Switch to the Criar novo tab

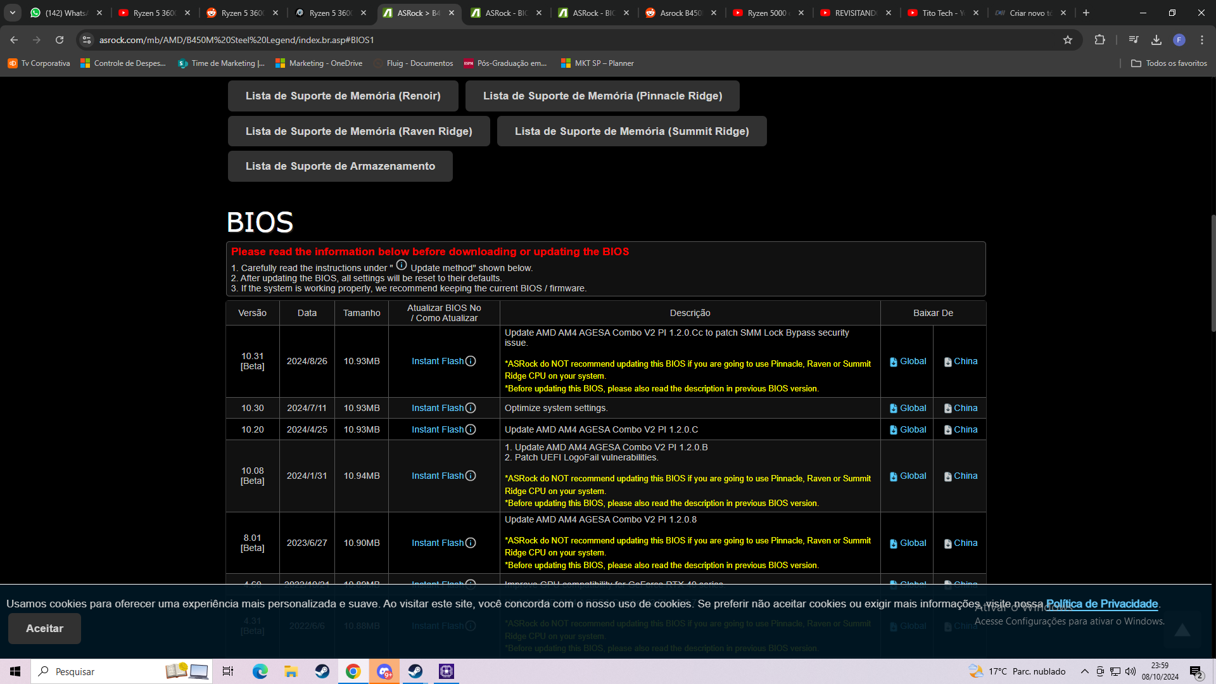pos(1029,13)
